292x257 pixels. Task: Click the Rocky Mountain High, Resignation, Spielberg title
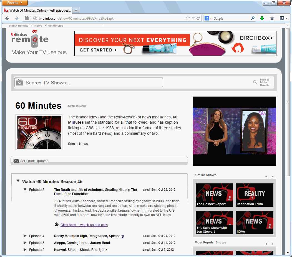(x=89, y=236)
